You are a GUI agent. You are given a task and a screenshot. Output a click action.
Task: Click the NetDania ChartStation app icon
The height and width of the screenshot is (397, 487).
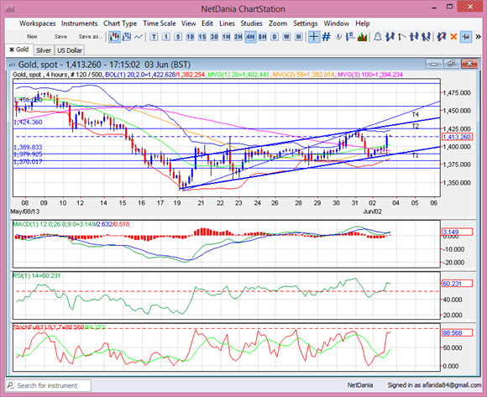[10, 9]
